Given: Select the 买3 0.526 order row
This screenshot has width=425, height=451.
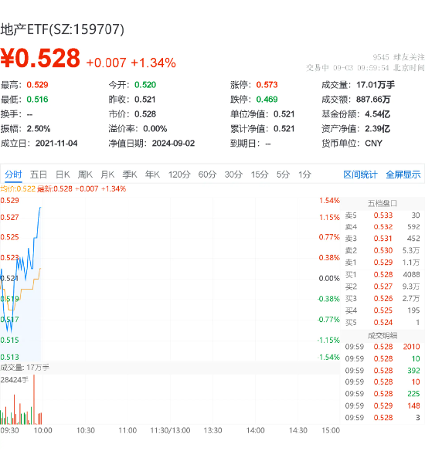Looking at the screenshot, I should [382, 299].
